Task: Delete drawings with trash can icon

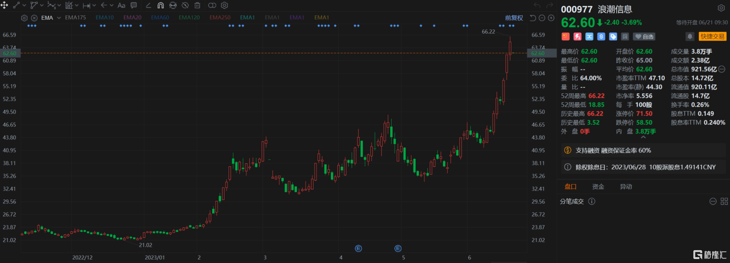Action: click(x=197, y=5)
